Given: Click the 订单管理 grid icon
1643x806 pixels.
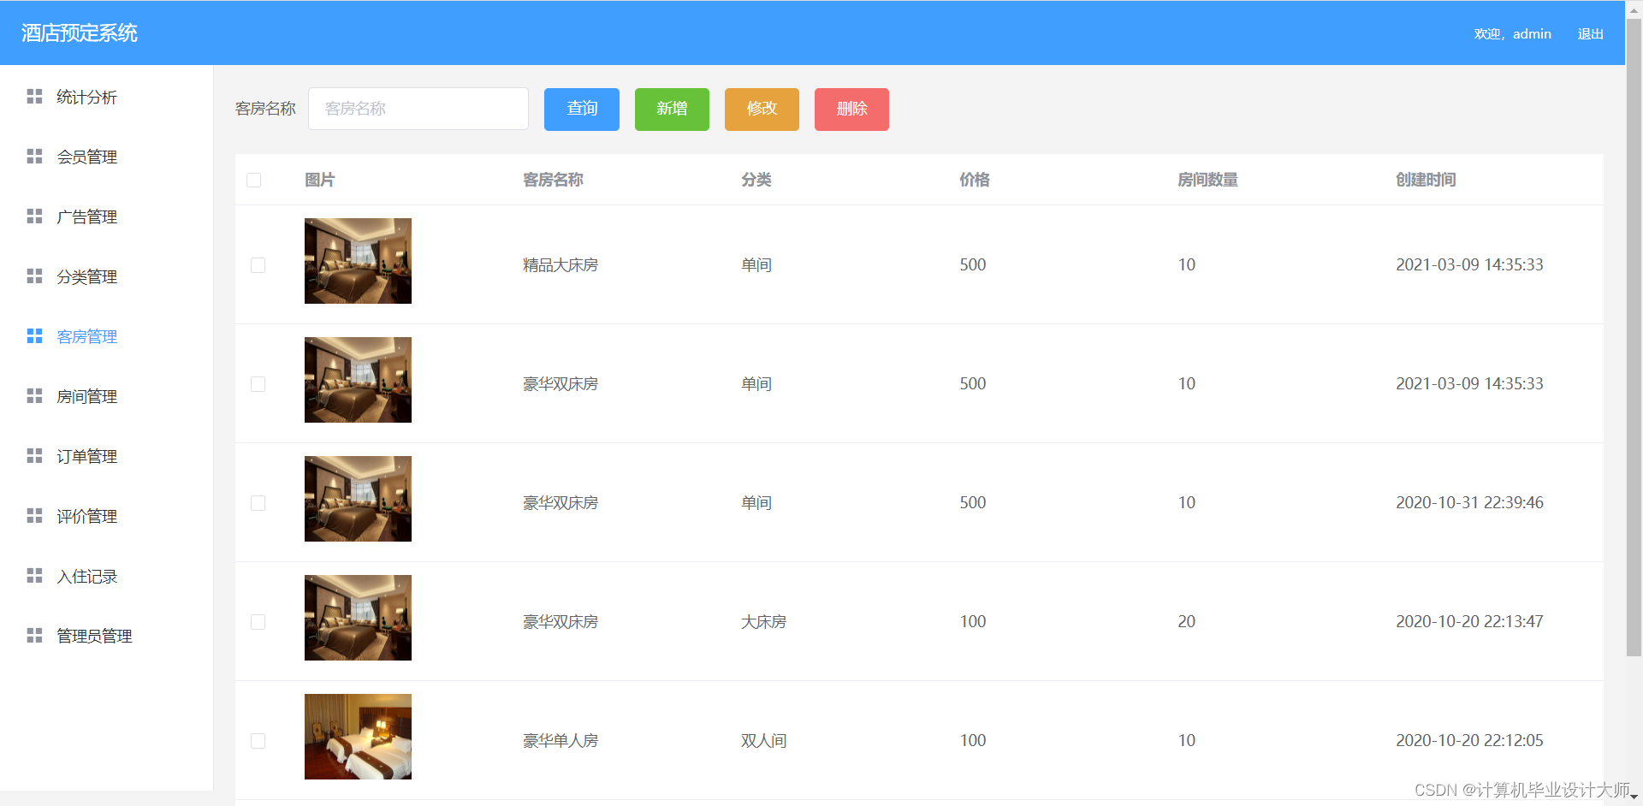Looking at the screenshot, I should pyautogui.click(x=34, y=455).
